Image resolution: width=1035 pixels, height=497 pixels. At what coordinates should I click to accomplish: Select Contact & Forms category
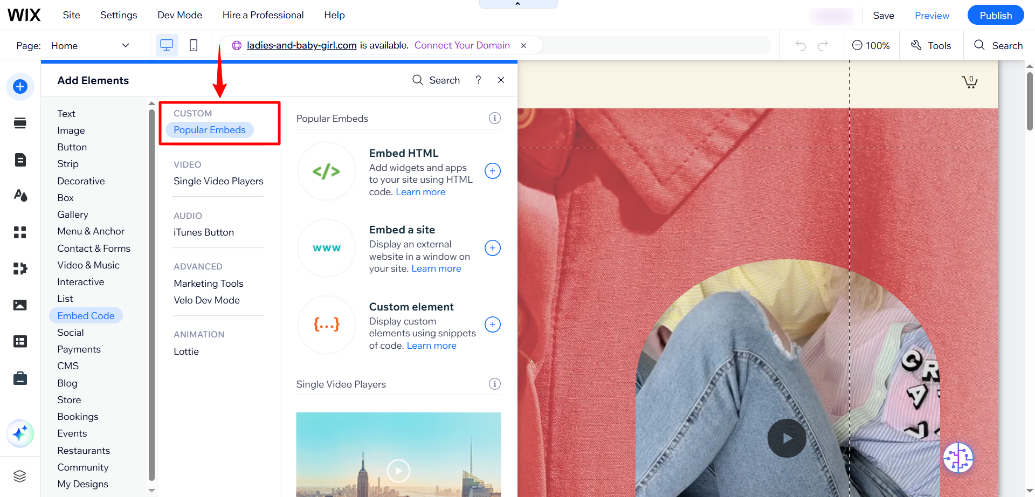94,248
